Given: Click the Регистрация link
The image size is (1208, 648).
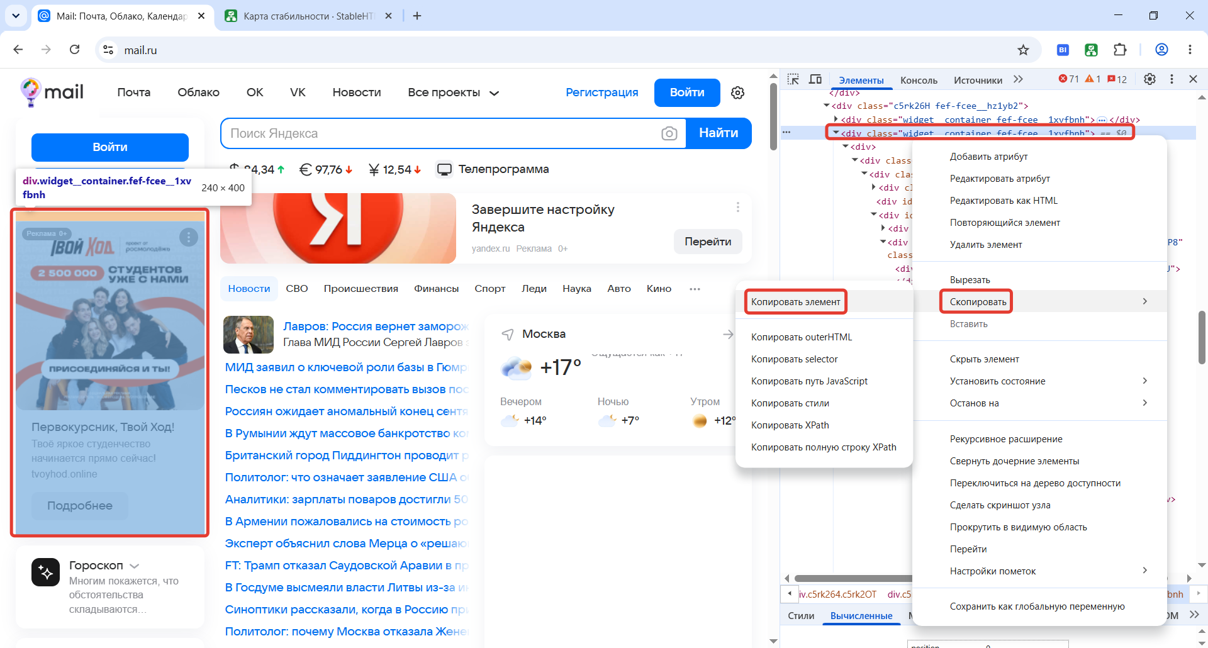Looking at the screenshot, I should (602, 92).
